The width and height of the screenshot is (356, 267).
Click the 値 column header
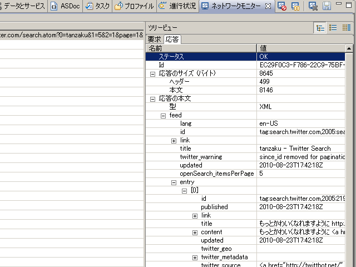coord(301,48)
